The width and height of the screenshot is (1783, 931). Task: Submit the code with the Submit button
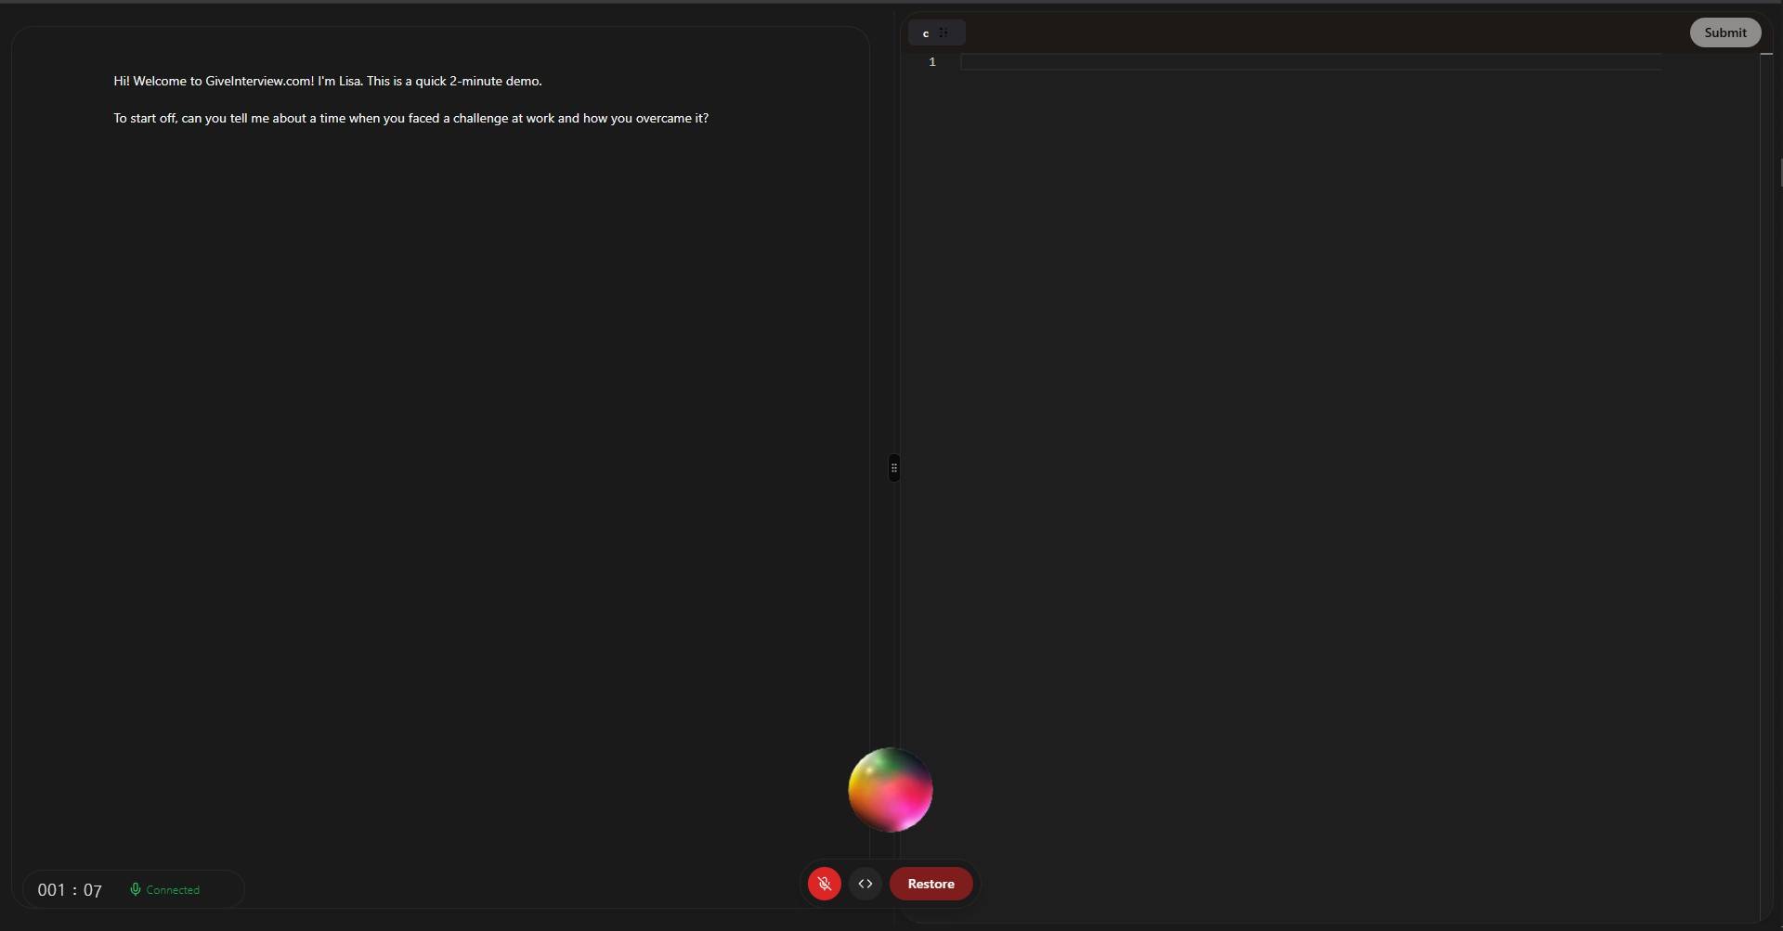[1724, 32]
